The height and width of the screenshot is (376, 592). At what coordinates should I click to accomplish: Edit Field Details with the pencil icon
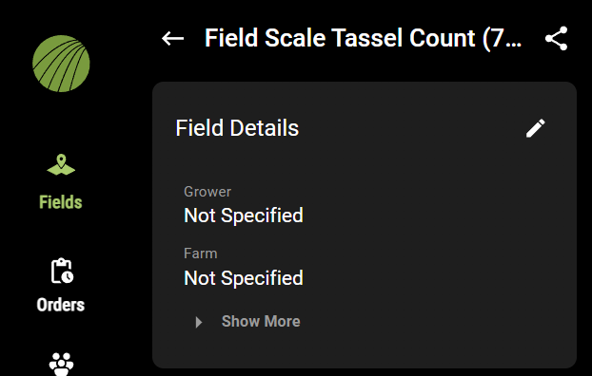click(535, 128)
